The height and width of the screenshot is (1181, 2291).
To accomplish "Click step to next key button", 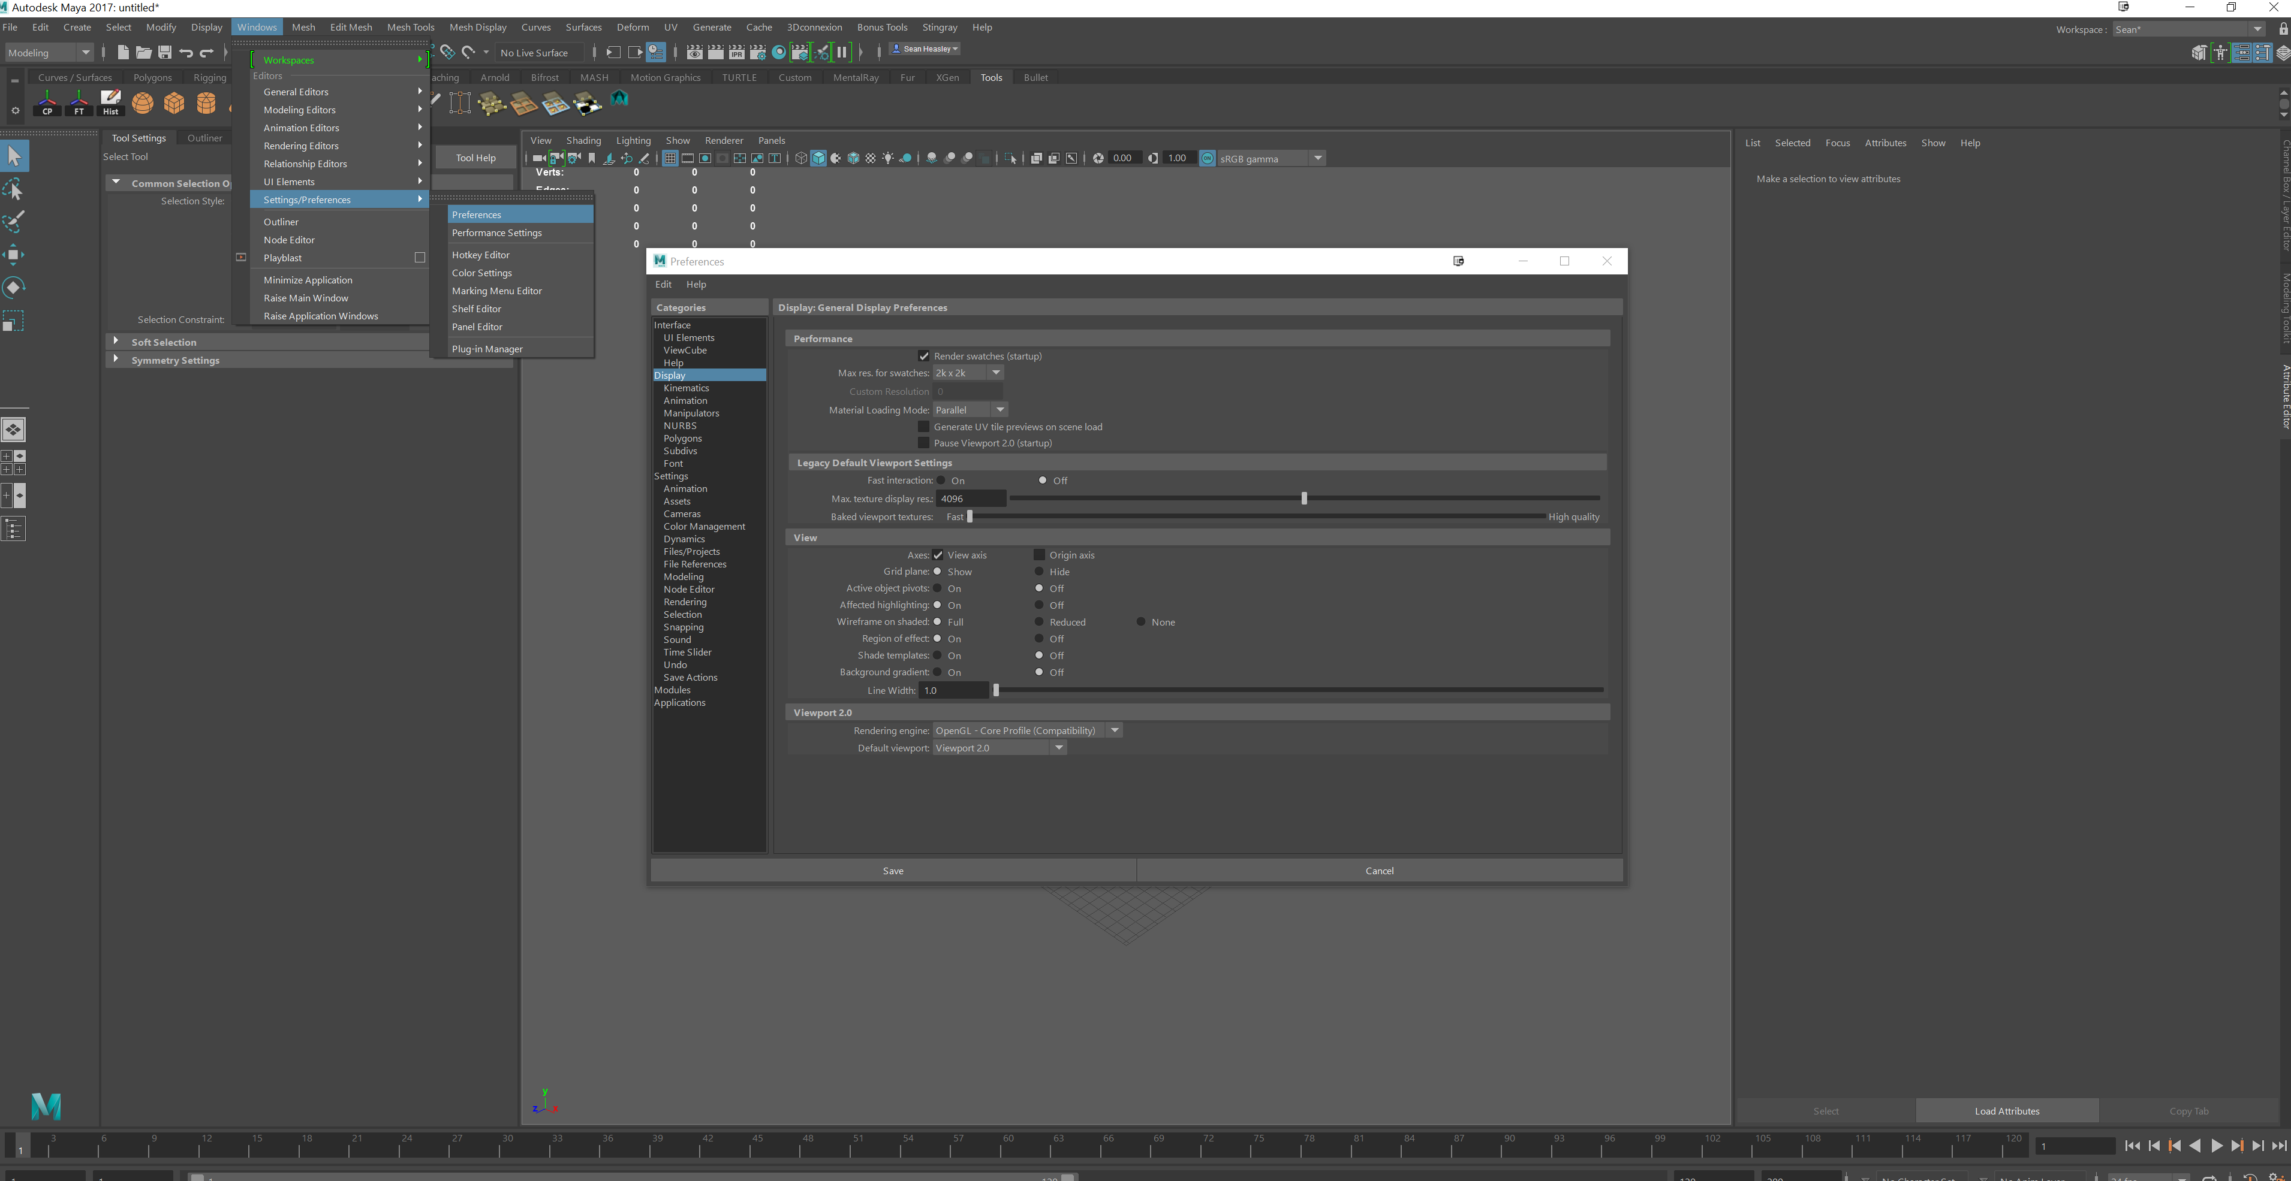I will point(2237,1146).
